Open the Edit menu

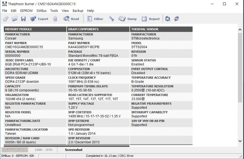pyautogui.click(x=13, y=11)
